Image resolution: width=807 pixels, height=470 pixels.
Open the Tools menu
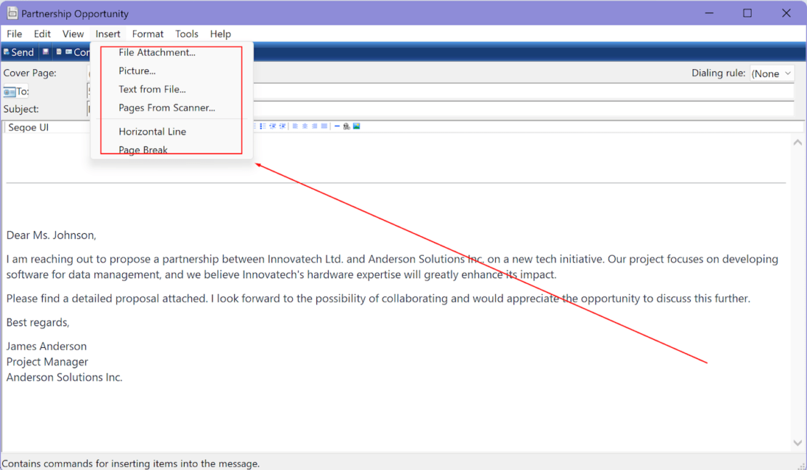187,33
